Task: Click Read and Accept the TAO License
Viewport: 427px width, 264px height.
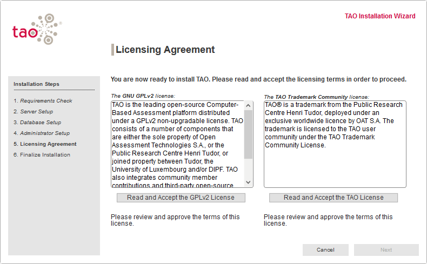Action: 333,198
